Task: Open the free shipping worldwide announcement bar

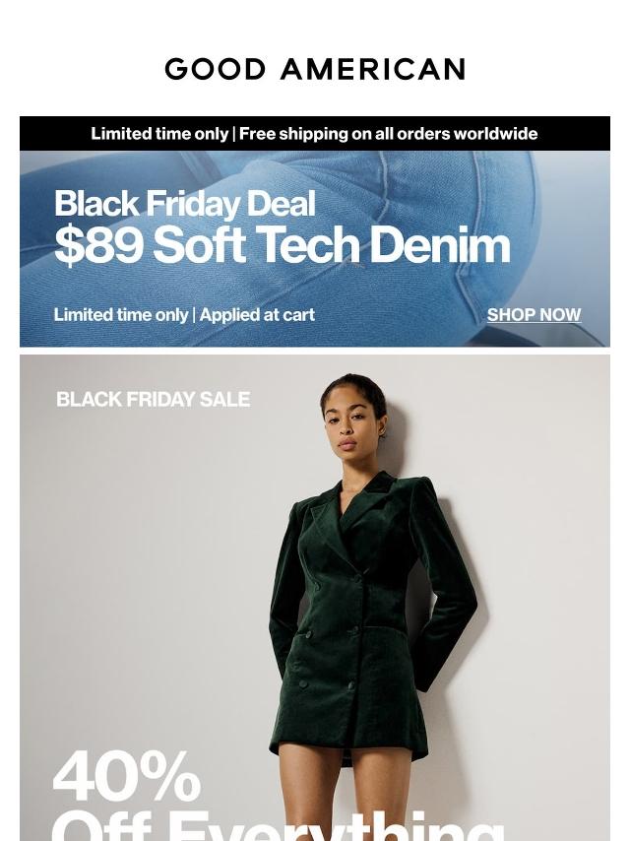Action: click(x=315, y=133)
